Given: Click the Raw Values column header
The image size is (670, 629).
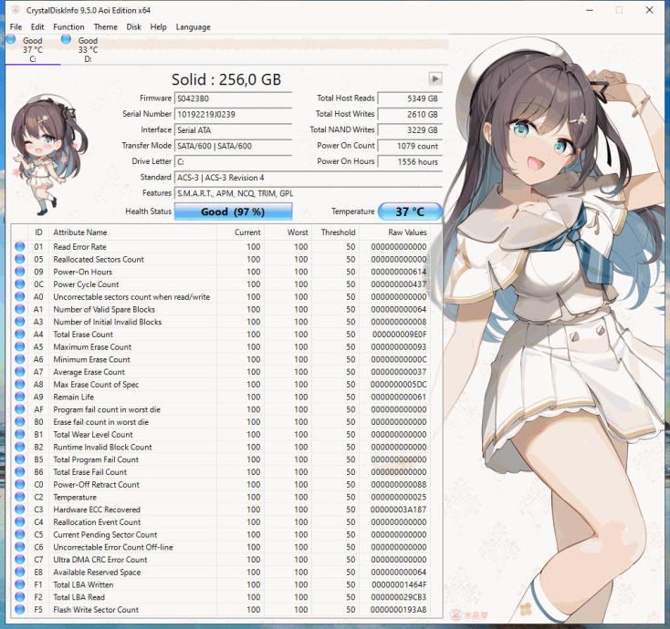Looking at the screenshot, I should pos(406,232).
